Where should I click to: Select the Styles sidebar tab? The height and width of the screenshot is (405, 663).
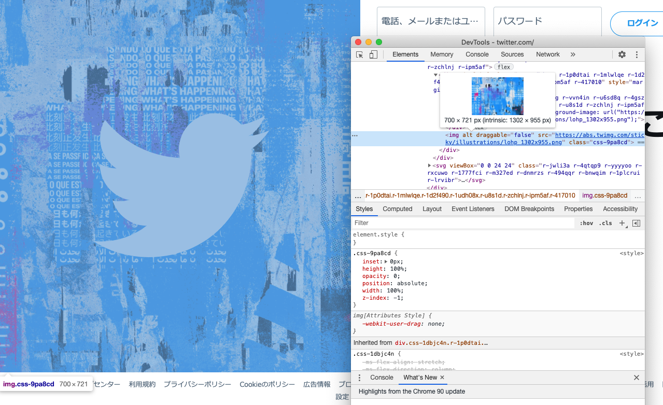(x=364, y=209)
